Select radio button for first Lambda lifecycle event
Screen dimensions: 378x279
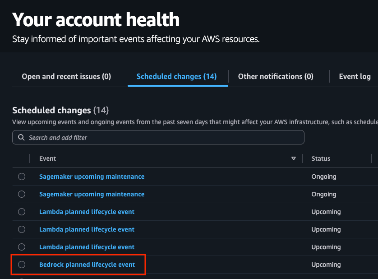point(22,212)
